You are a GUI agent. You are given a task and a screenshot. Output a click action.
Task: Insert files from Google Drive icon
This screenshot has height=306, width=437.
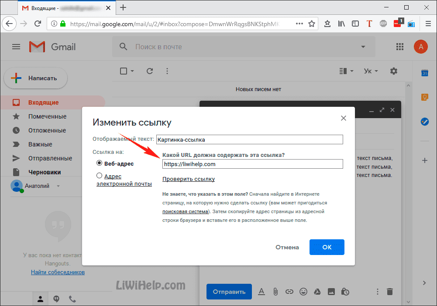pos(317,292)
